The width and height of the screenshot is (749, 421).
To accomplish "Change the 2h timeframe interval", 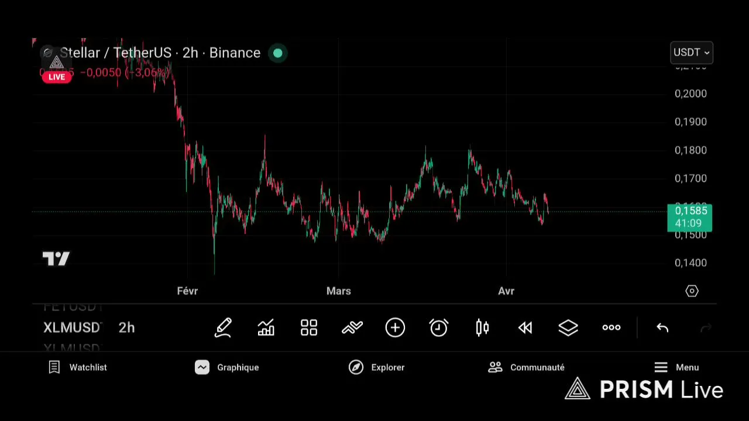I will click(x=126, y=327).
